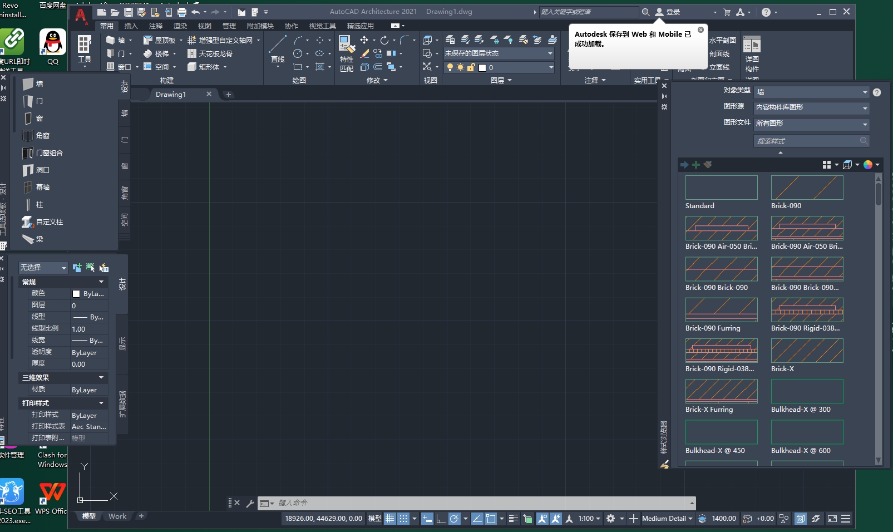Open the Medium Detail display dropdown
The height and width of the screenshot is (532, 893).
666,518
